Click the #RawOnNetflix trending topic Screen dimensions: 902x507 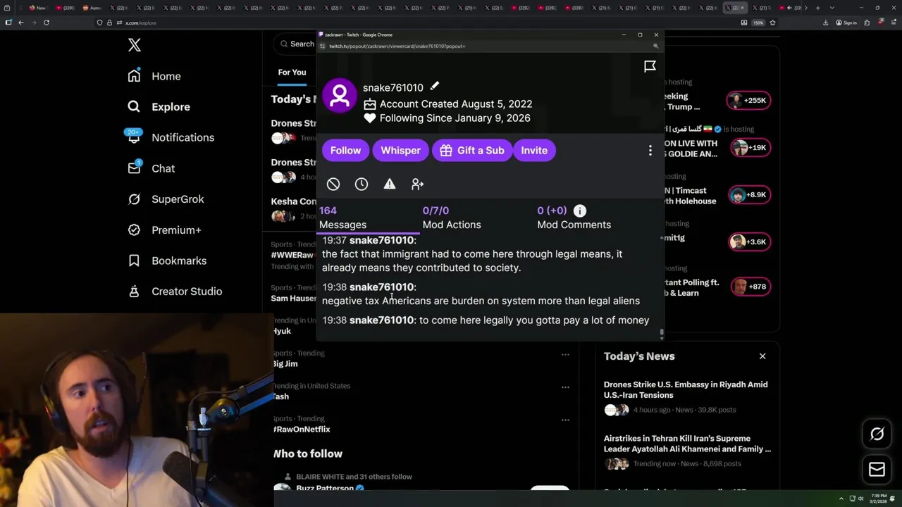pyautogui.click(x=302, y=429)
